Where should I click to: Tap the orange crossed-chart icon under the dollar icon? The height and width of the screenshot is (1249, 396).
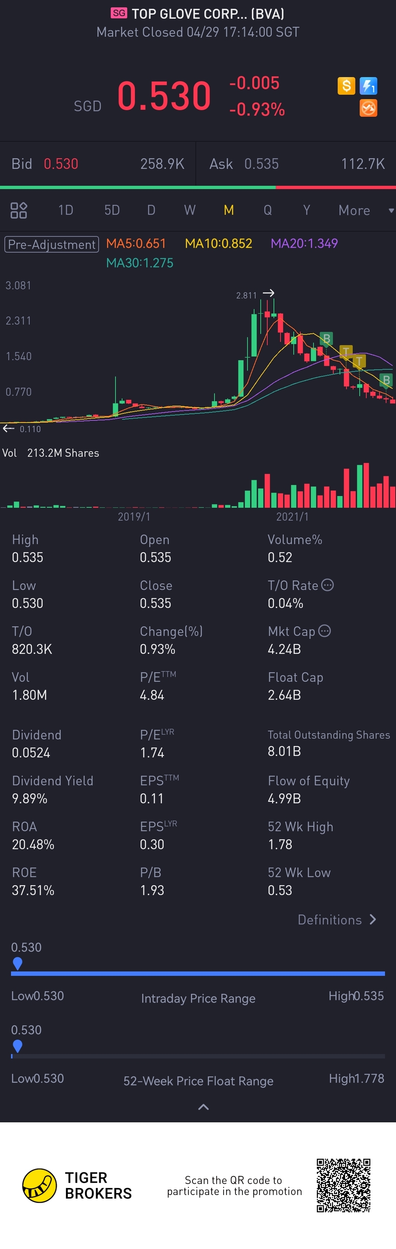coord(368,108)
